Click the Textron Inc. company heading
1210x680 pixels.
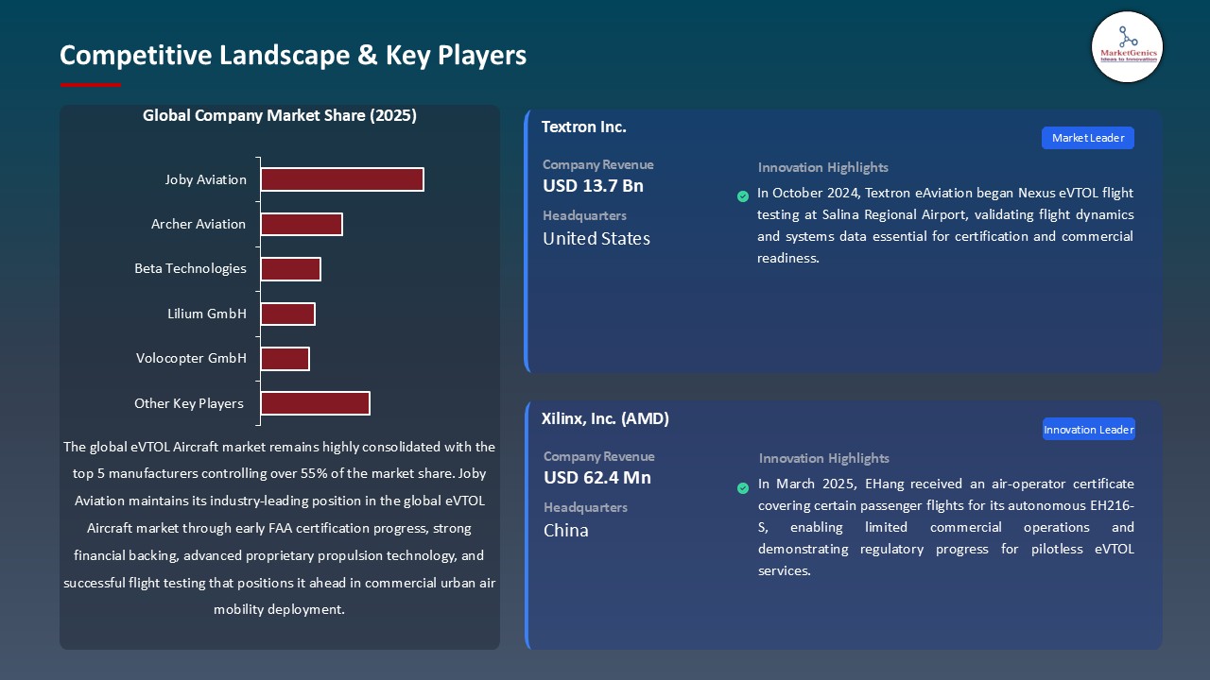(583, 127)
